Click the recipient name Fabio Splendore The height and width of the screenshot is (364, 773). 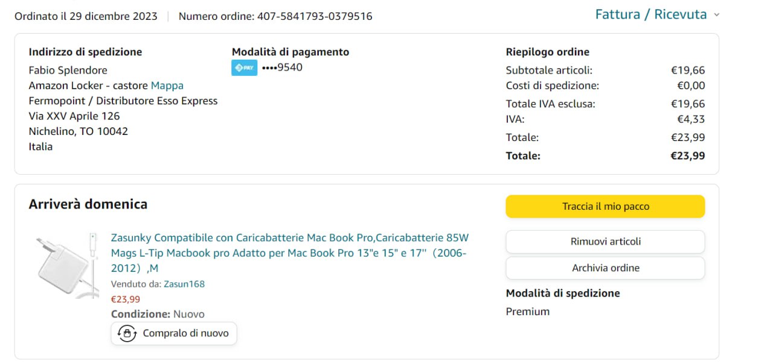[x=68, y=71]
